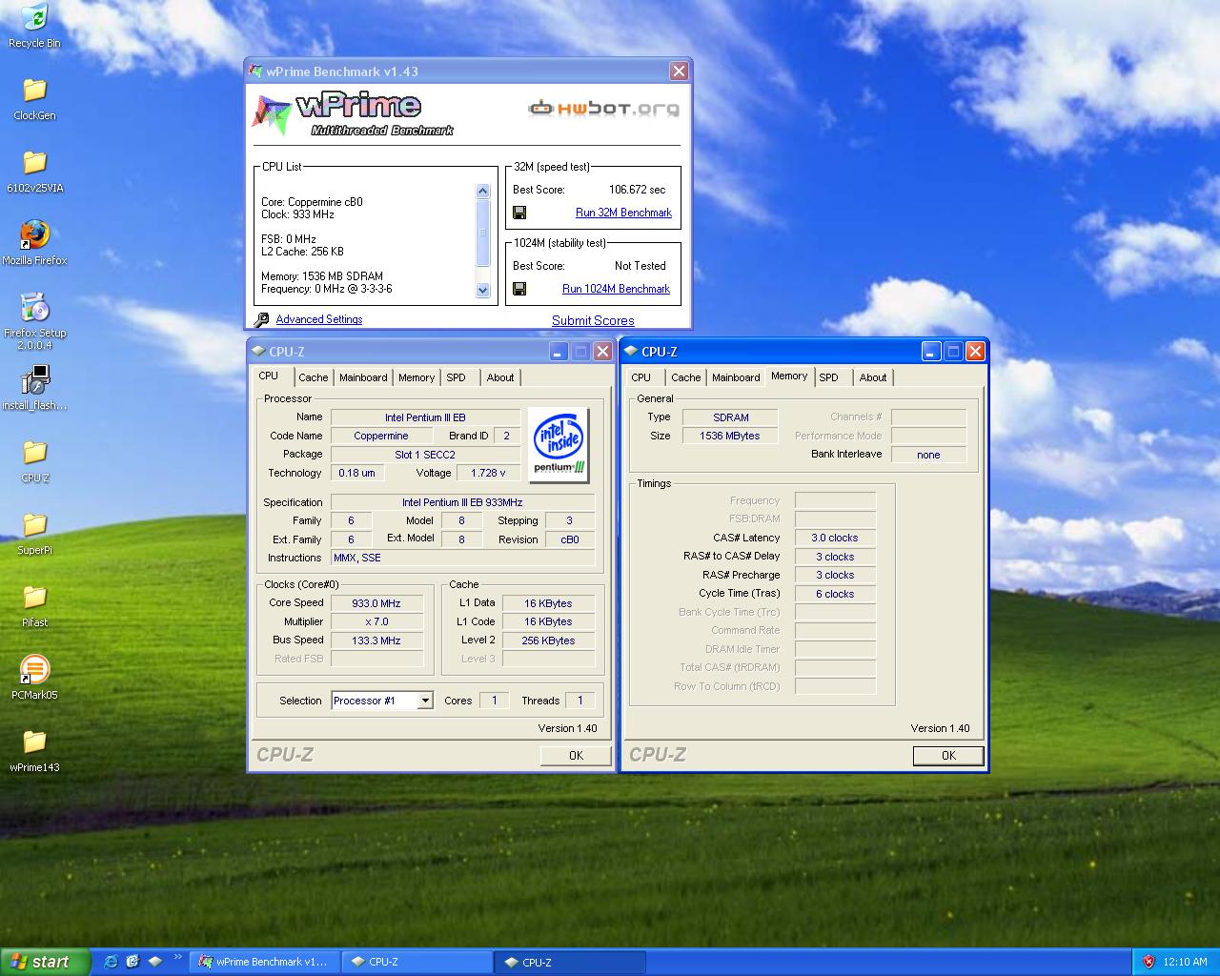Viewport: 1220px width, 976px height.
Task: Activate first CPU-Z taskbar button
Action: [x=417, y=962]
